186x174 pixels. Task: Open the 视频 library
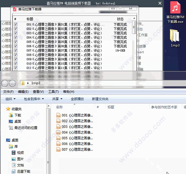tap(18, 153)
